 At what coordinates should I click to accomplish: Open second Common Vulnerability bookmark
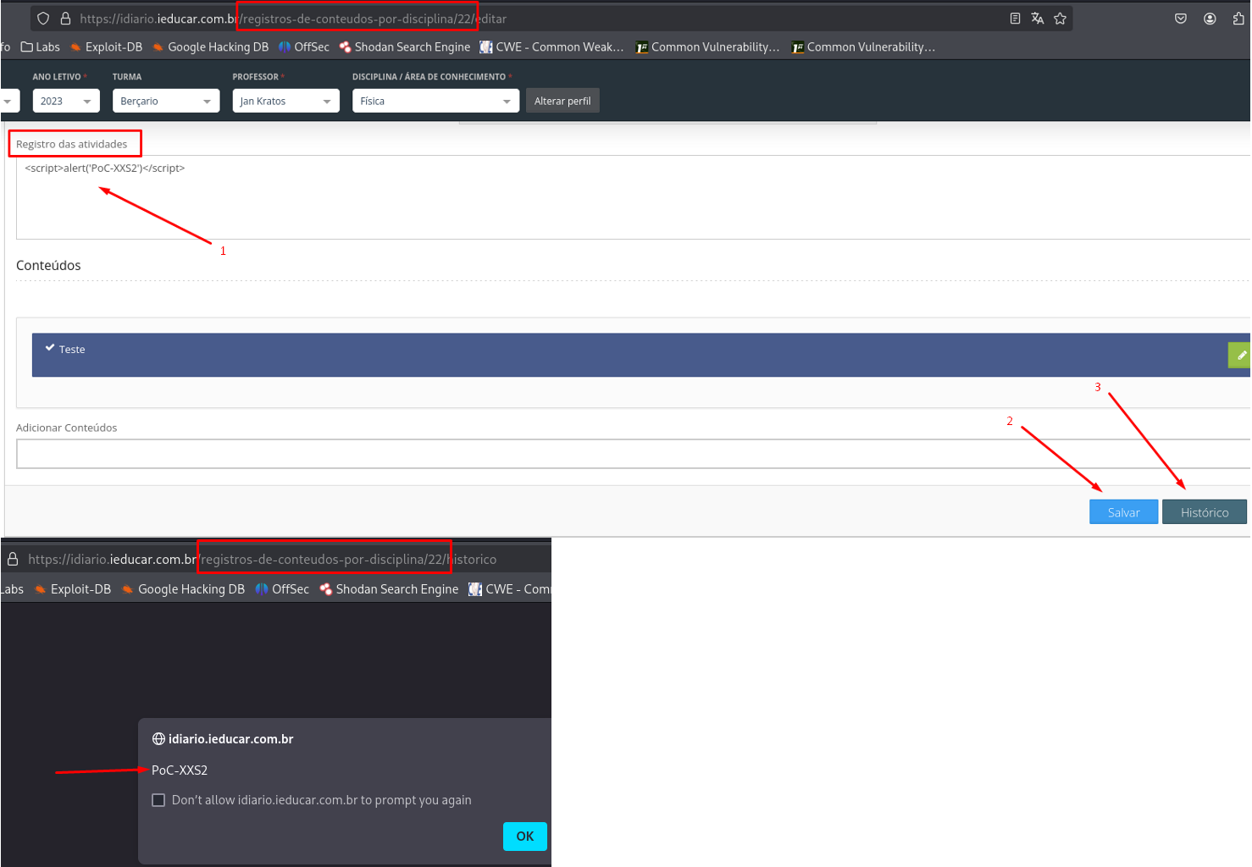click(864, 47)
